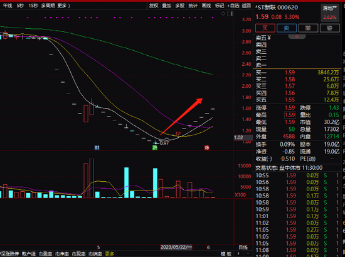
Task: Open the 模板 template selector
Action: point(226,254)
